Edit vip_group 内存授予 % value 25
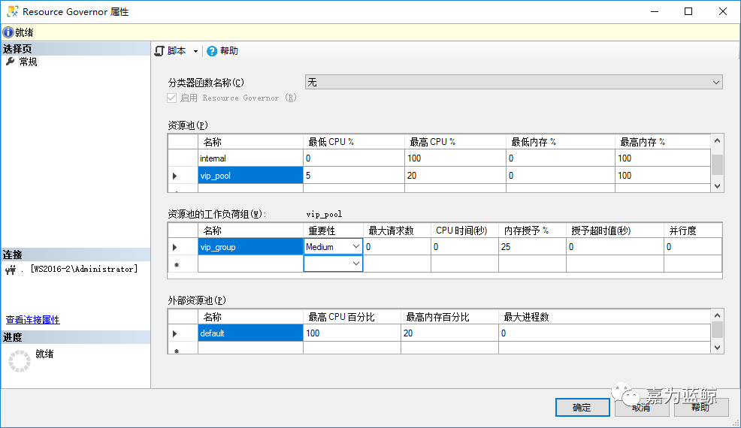The width and height of the screenshot is (741, 428). [x=532, y=246]
